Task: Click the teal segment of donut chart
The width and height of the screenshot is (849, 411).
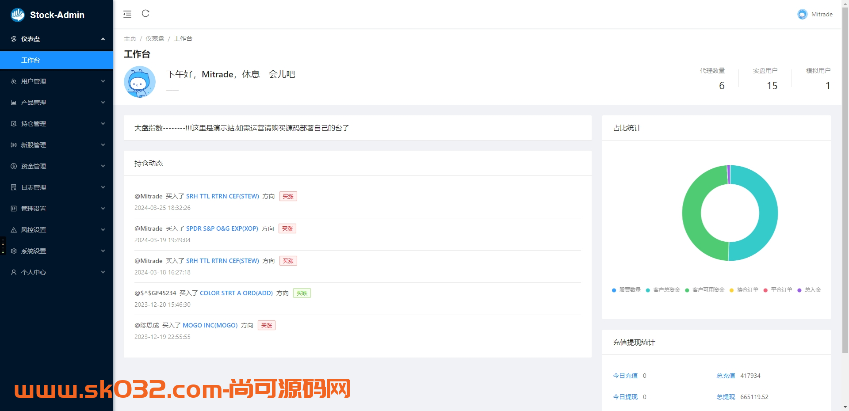Action: pyautogui.click(x=768, y=212)
